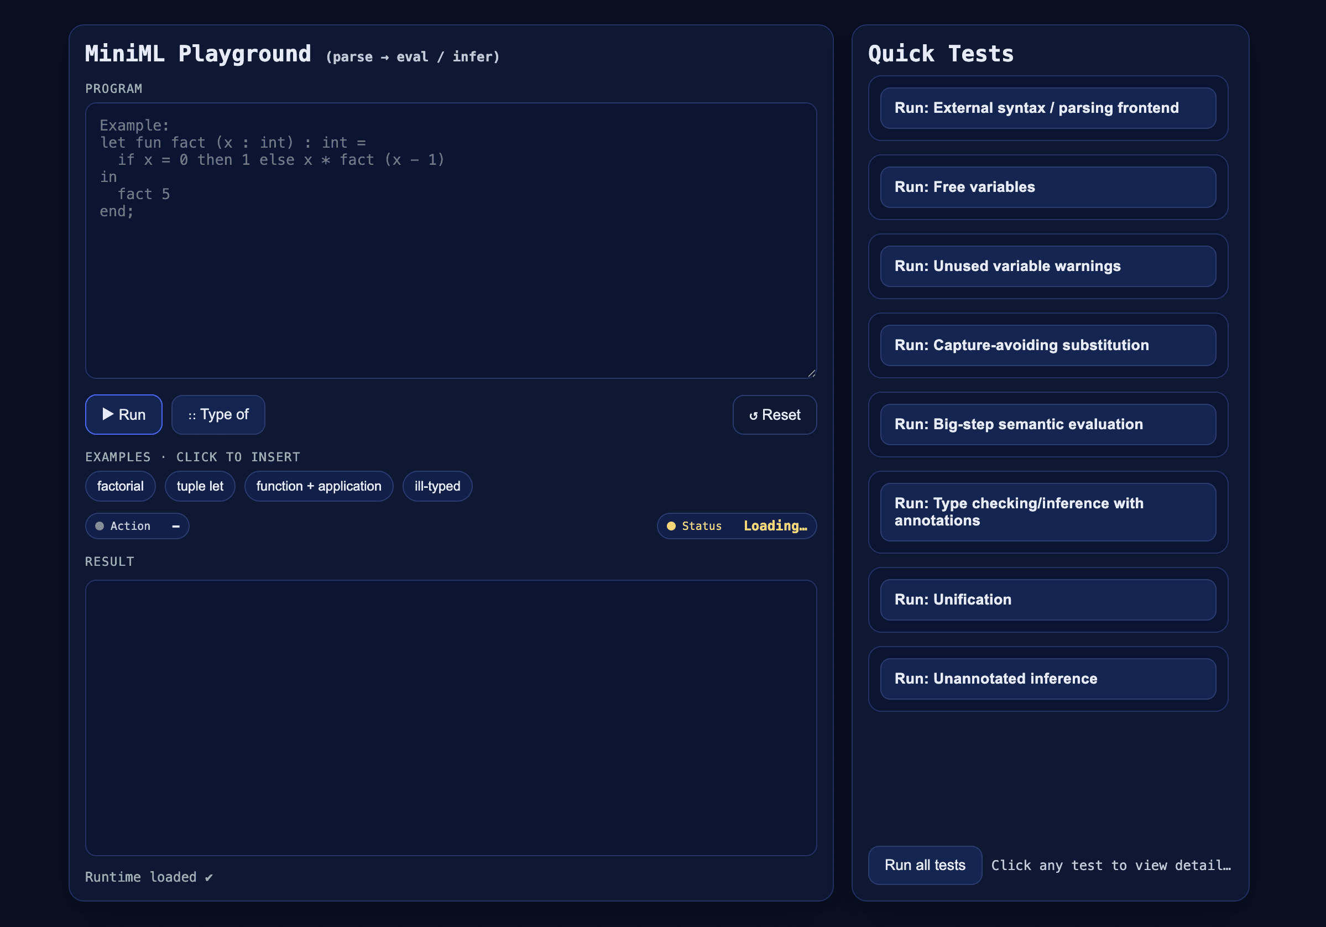Viewport: 1326px width, 927px height.
Task: Run the Unannotated inference test
Action: coord(1048,679)
